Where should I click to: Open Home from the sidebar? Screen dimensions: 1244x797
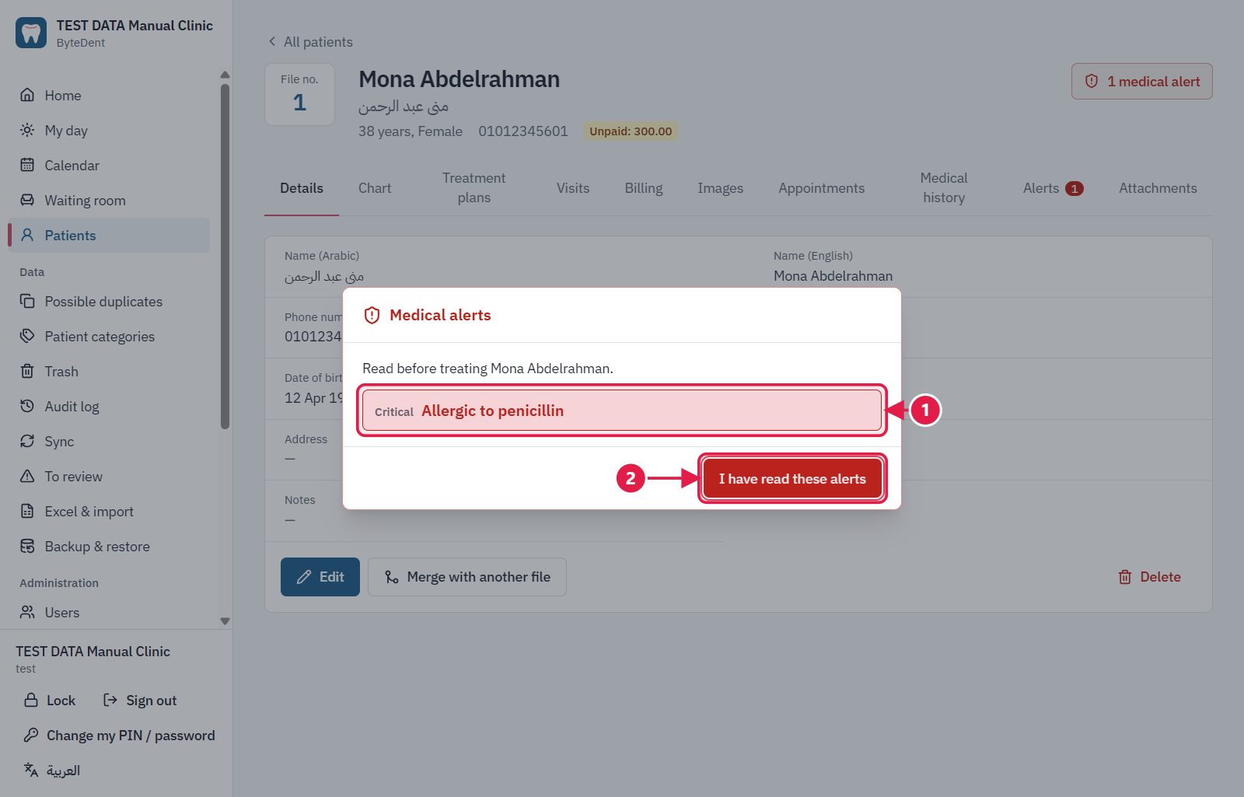109,95
